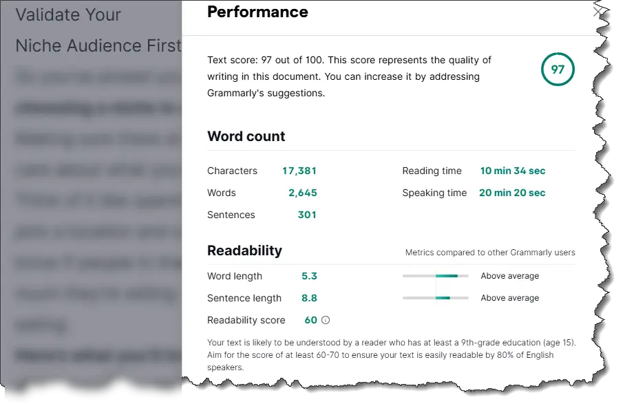Click the Performance panel title
625x406 pixels.
tap(257, 12)
